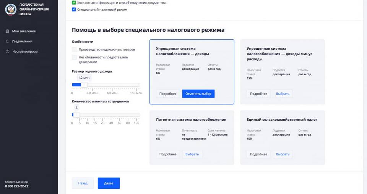
Task: Open Уведомления in the sidebar
Action: click(x=22, y=41)
